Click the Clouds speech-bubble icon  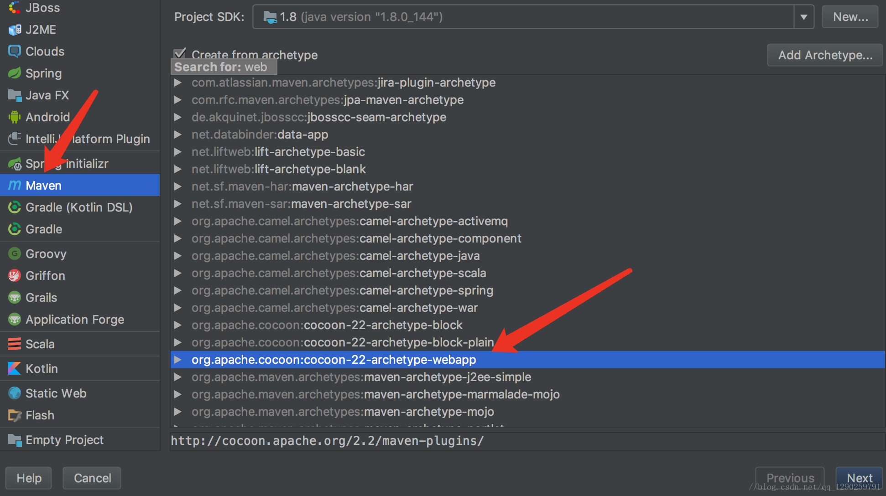pyautogui.click(x=15, y=52)
